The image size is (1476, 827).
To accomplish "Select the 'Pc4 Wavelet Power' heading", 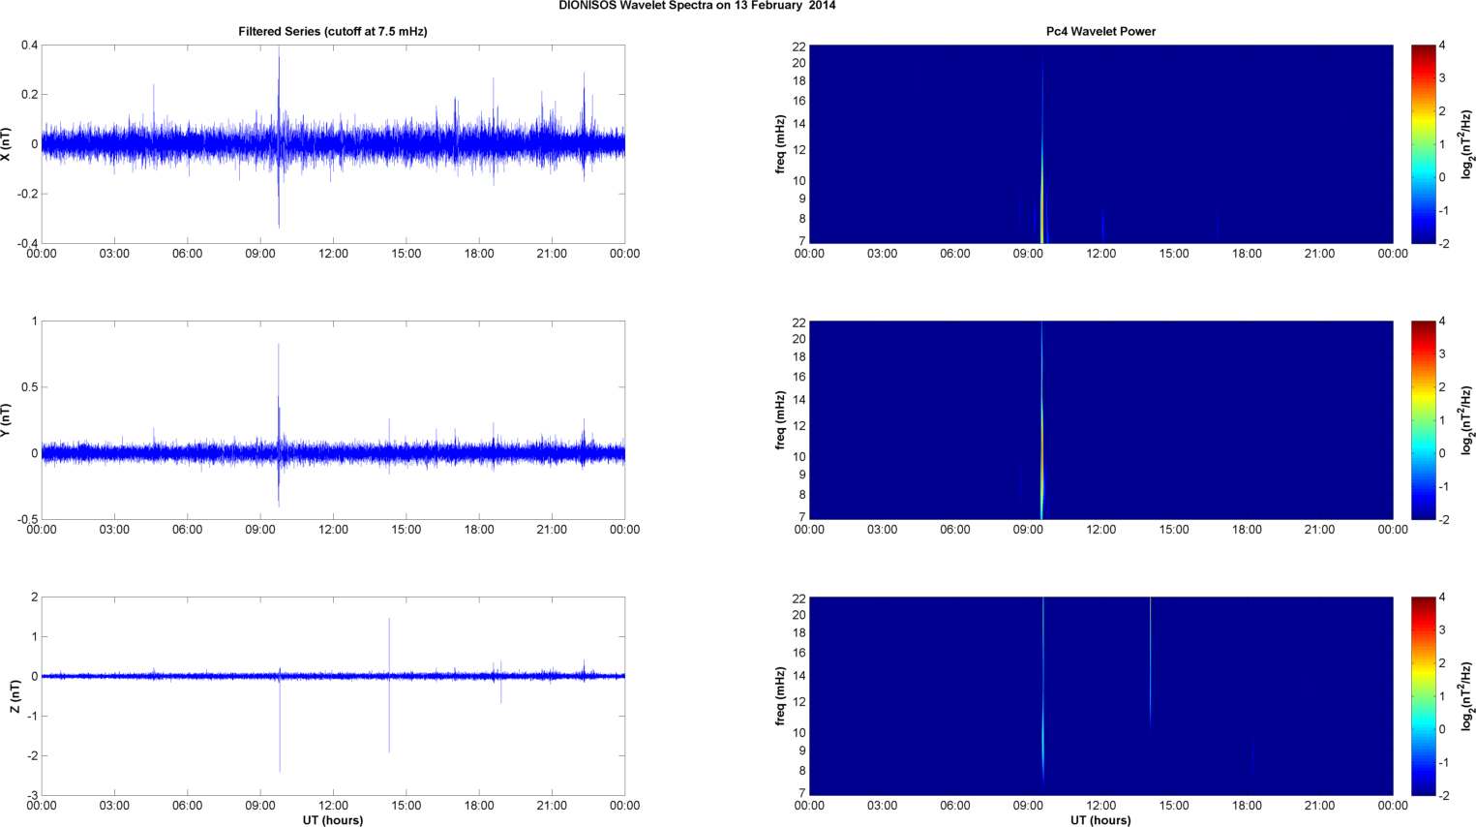I will pyautogui.click(x=1100, y=32).
